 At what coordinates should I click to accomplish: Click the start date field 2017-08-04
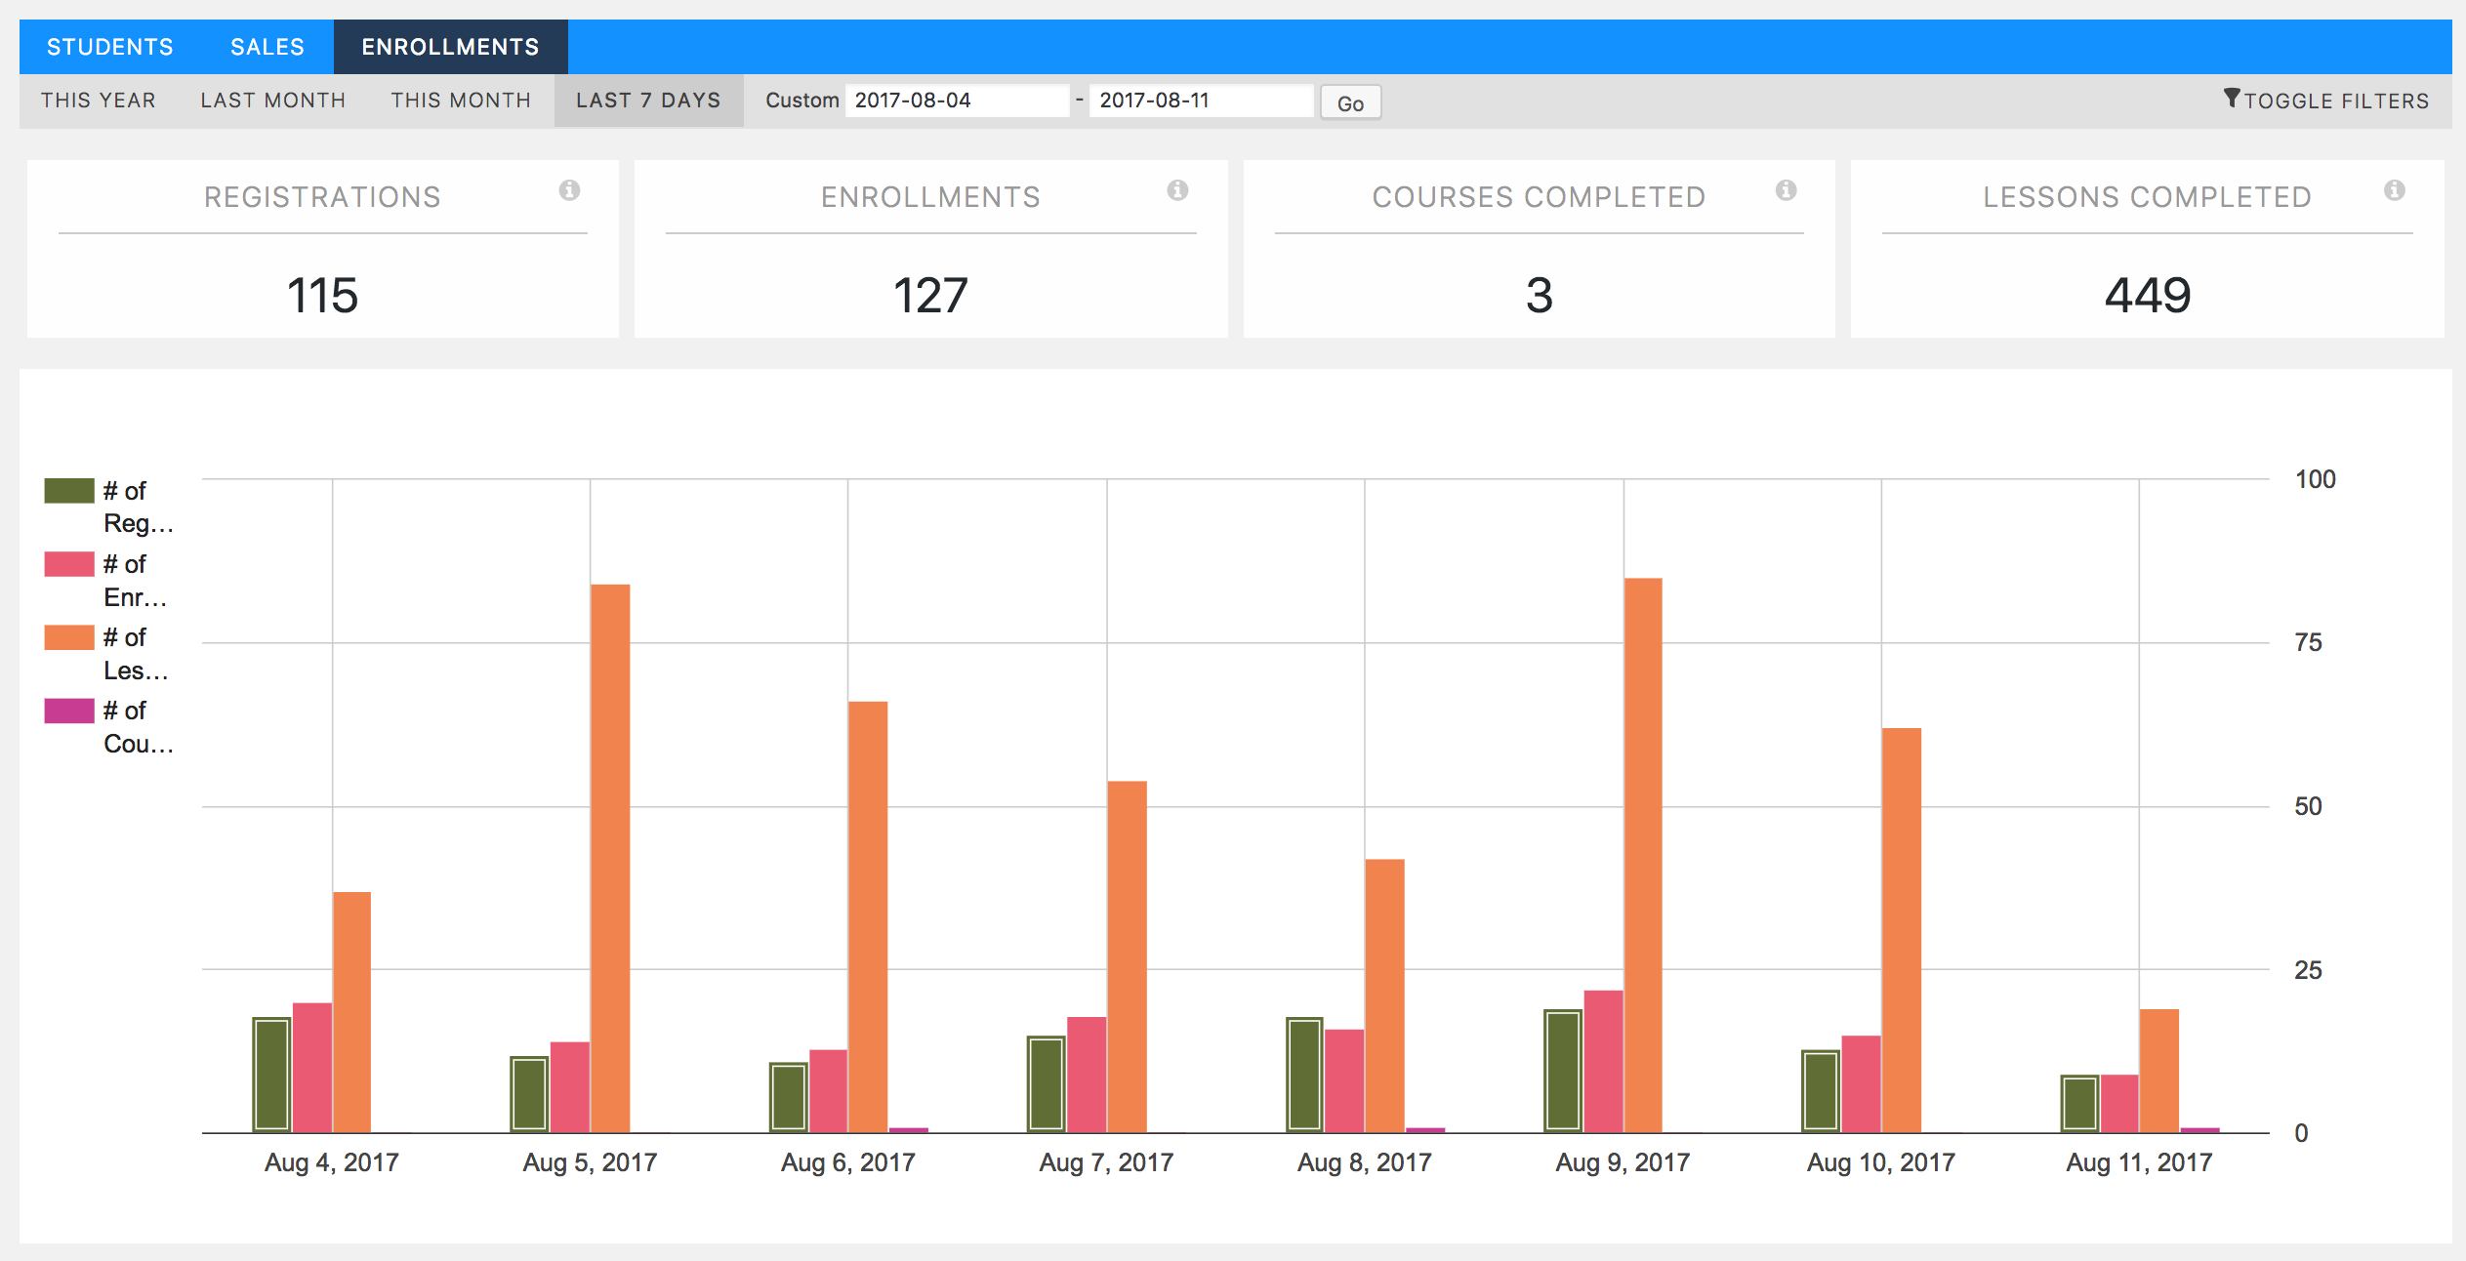956,101
